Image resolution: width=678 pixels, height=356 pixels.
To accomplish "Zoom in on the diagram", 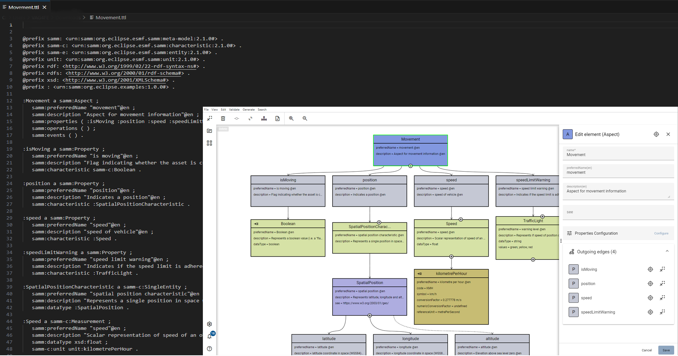I will pyautogui.click(x=291, y=119).
